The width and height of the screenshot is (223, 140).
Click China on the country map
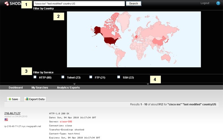[158, 41]
